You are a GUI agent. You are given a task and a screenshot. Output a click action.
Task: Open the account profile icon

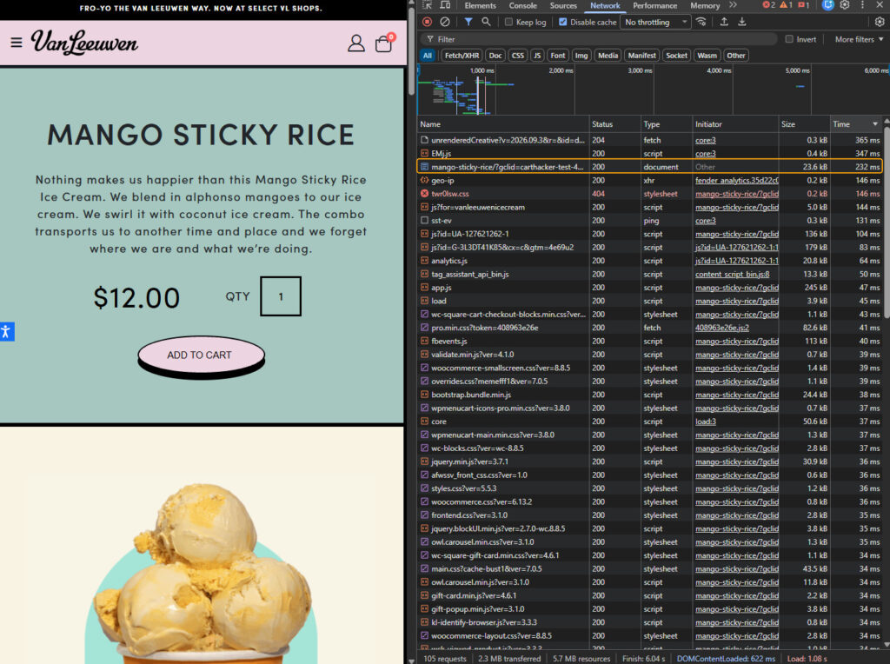pyautogui.click(x=355, y=43)
